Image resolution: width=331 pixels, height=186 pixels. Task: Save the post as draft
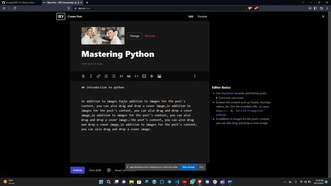point(95,170)
